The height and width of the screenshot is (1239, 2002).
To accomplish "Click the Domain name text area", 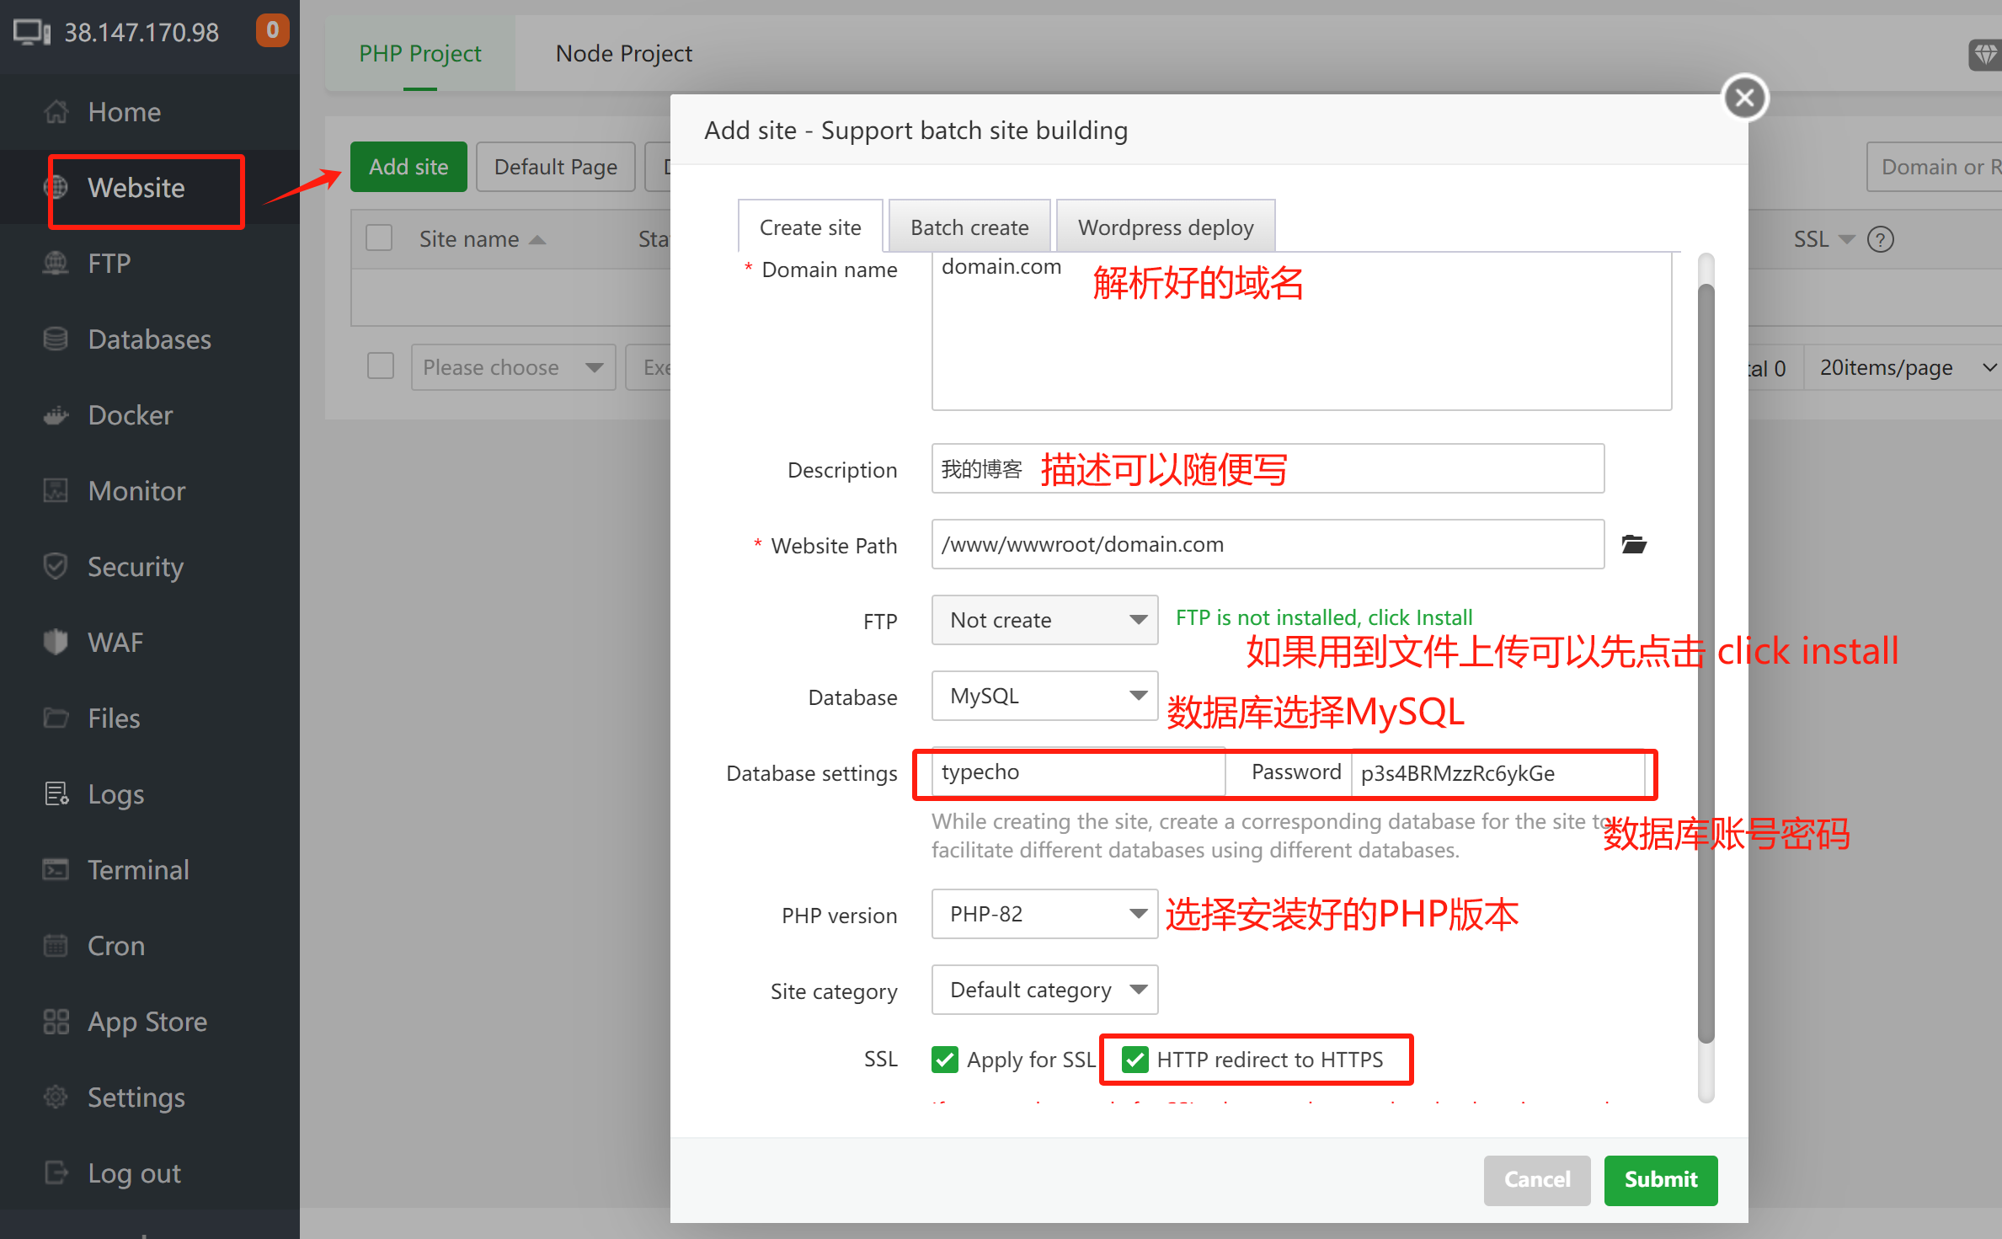I will [1301, 331].
